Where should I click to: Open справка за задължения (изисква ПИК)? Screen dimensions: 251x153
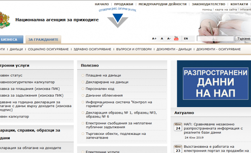coord(32,95)
